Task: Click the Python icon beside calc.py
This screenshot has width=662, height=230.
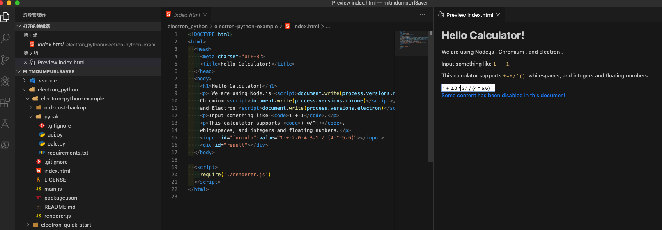Action: 42,143
